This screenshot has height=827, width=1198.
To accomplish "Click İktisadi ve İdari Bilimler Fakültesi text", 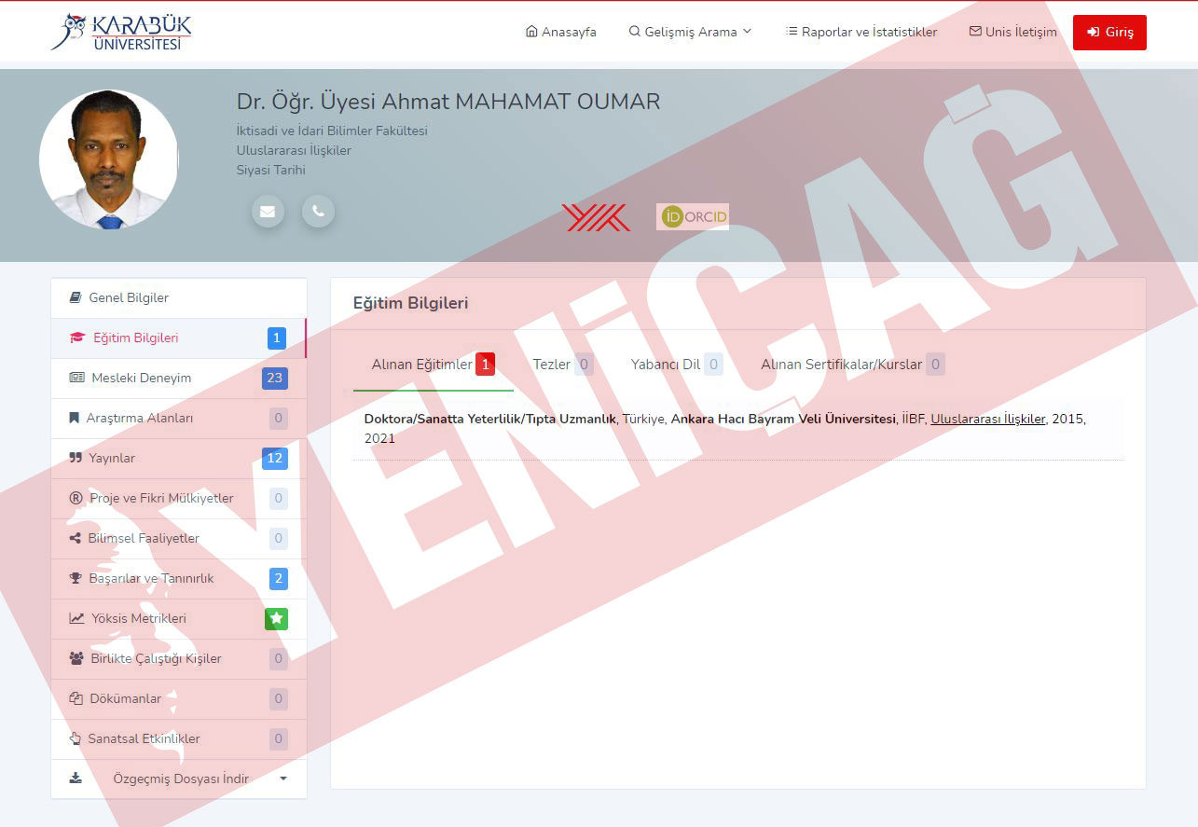I will (x=332, y=131).
